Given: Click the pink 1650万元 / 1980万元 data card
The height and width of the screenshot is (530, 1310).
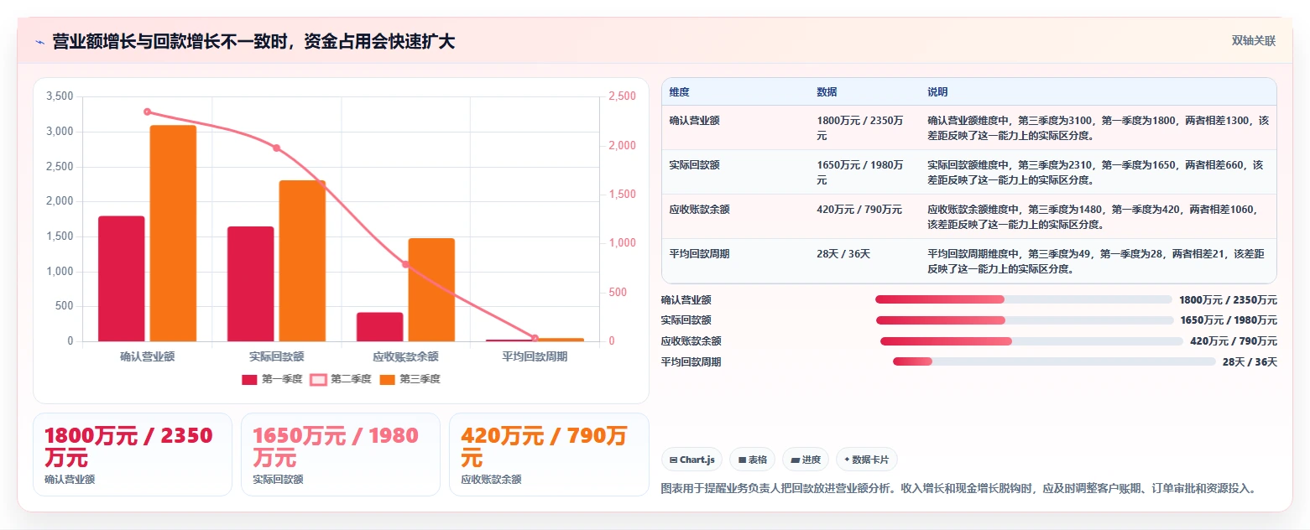Looking at the screenshot, I should [341, 455].
